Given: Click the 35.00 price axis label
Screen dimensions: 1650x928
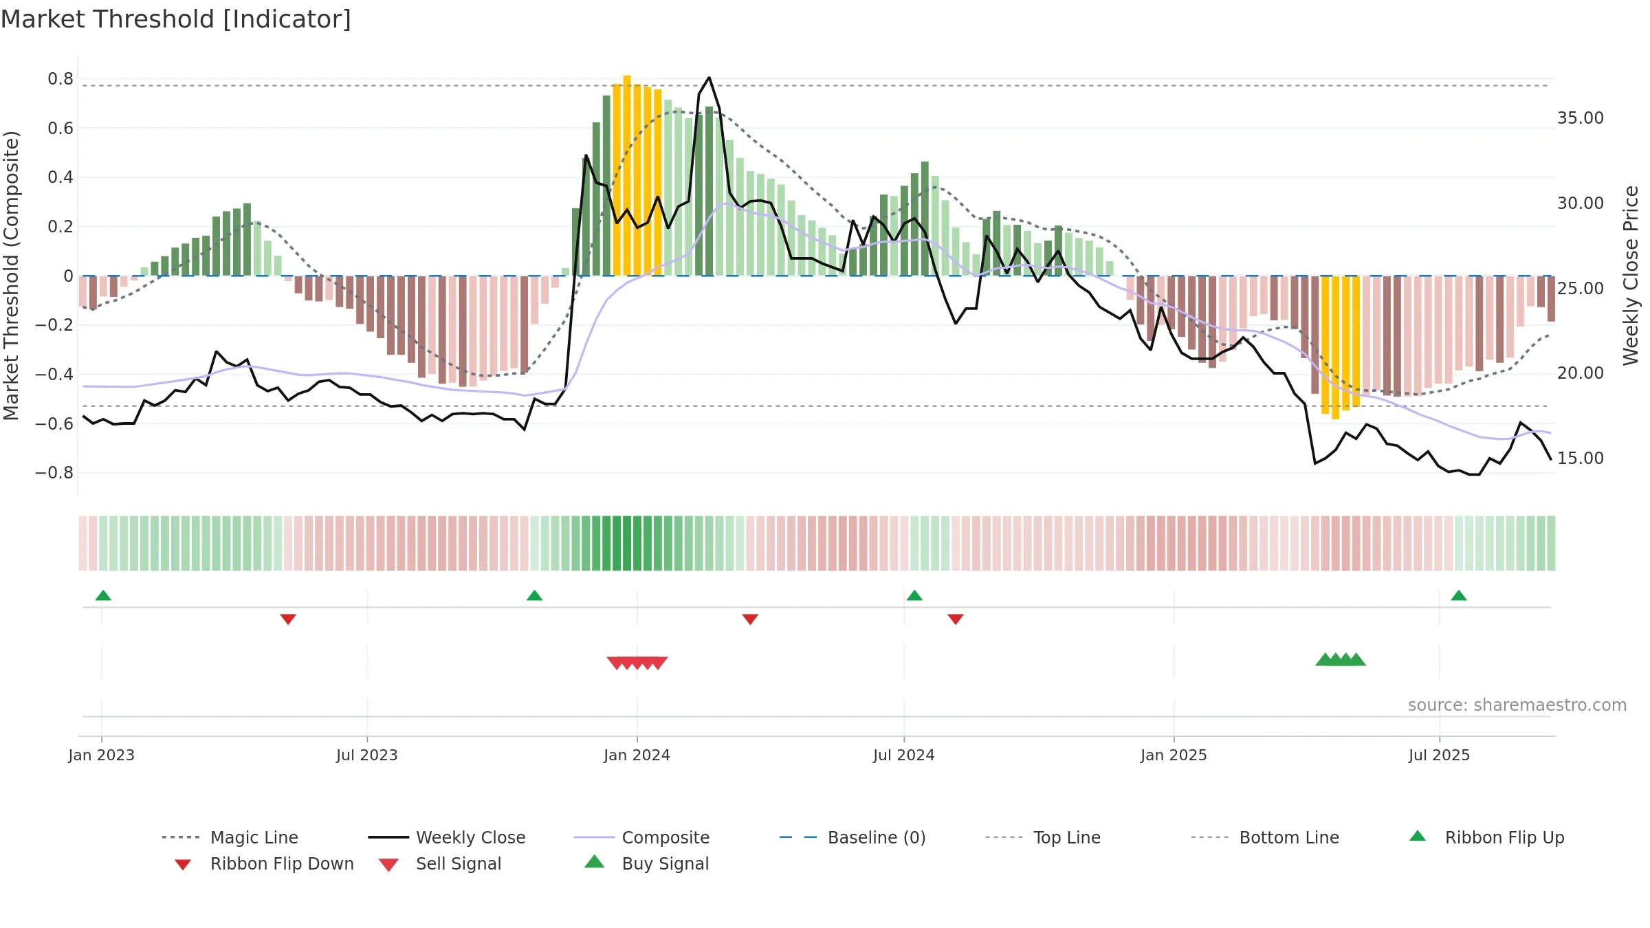Looking at the screenshot, I should (1581, 118).
